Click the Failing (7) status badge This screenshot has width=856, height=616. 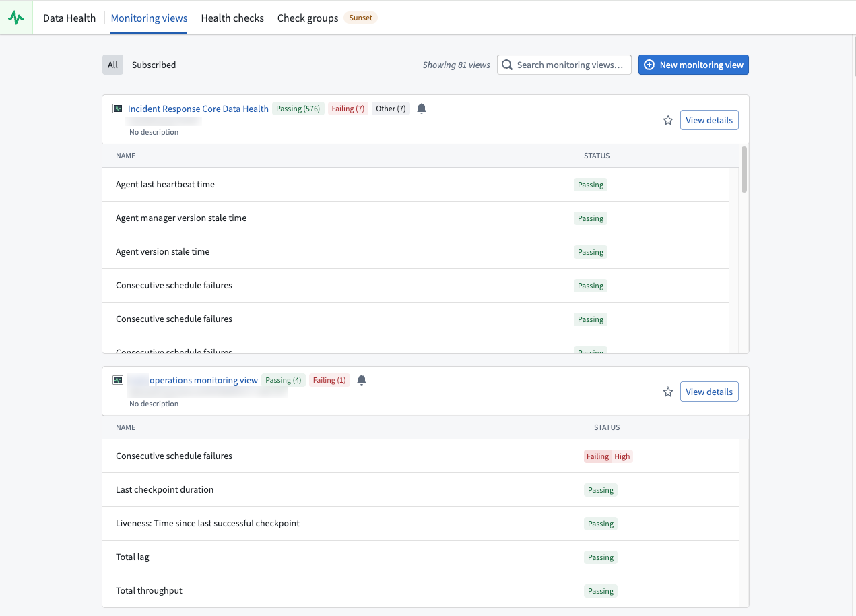tap(348, 108)
